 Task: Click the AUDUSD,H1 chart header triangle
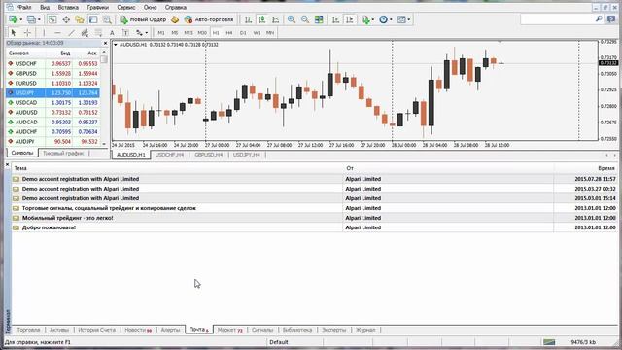pos(116,45)
